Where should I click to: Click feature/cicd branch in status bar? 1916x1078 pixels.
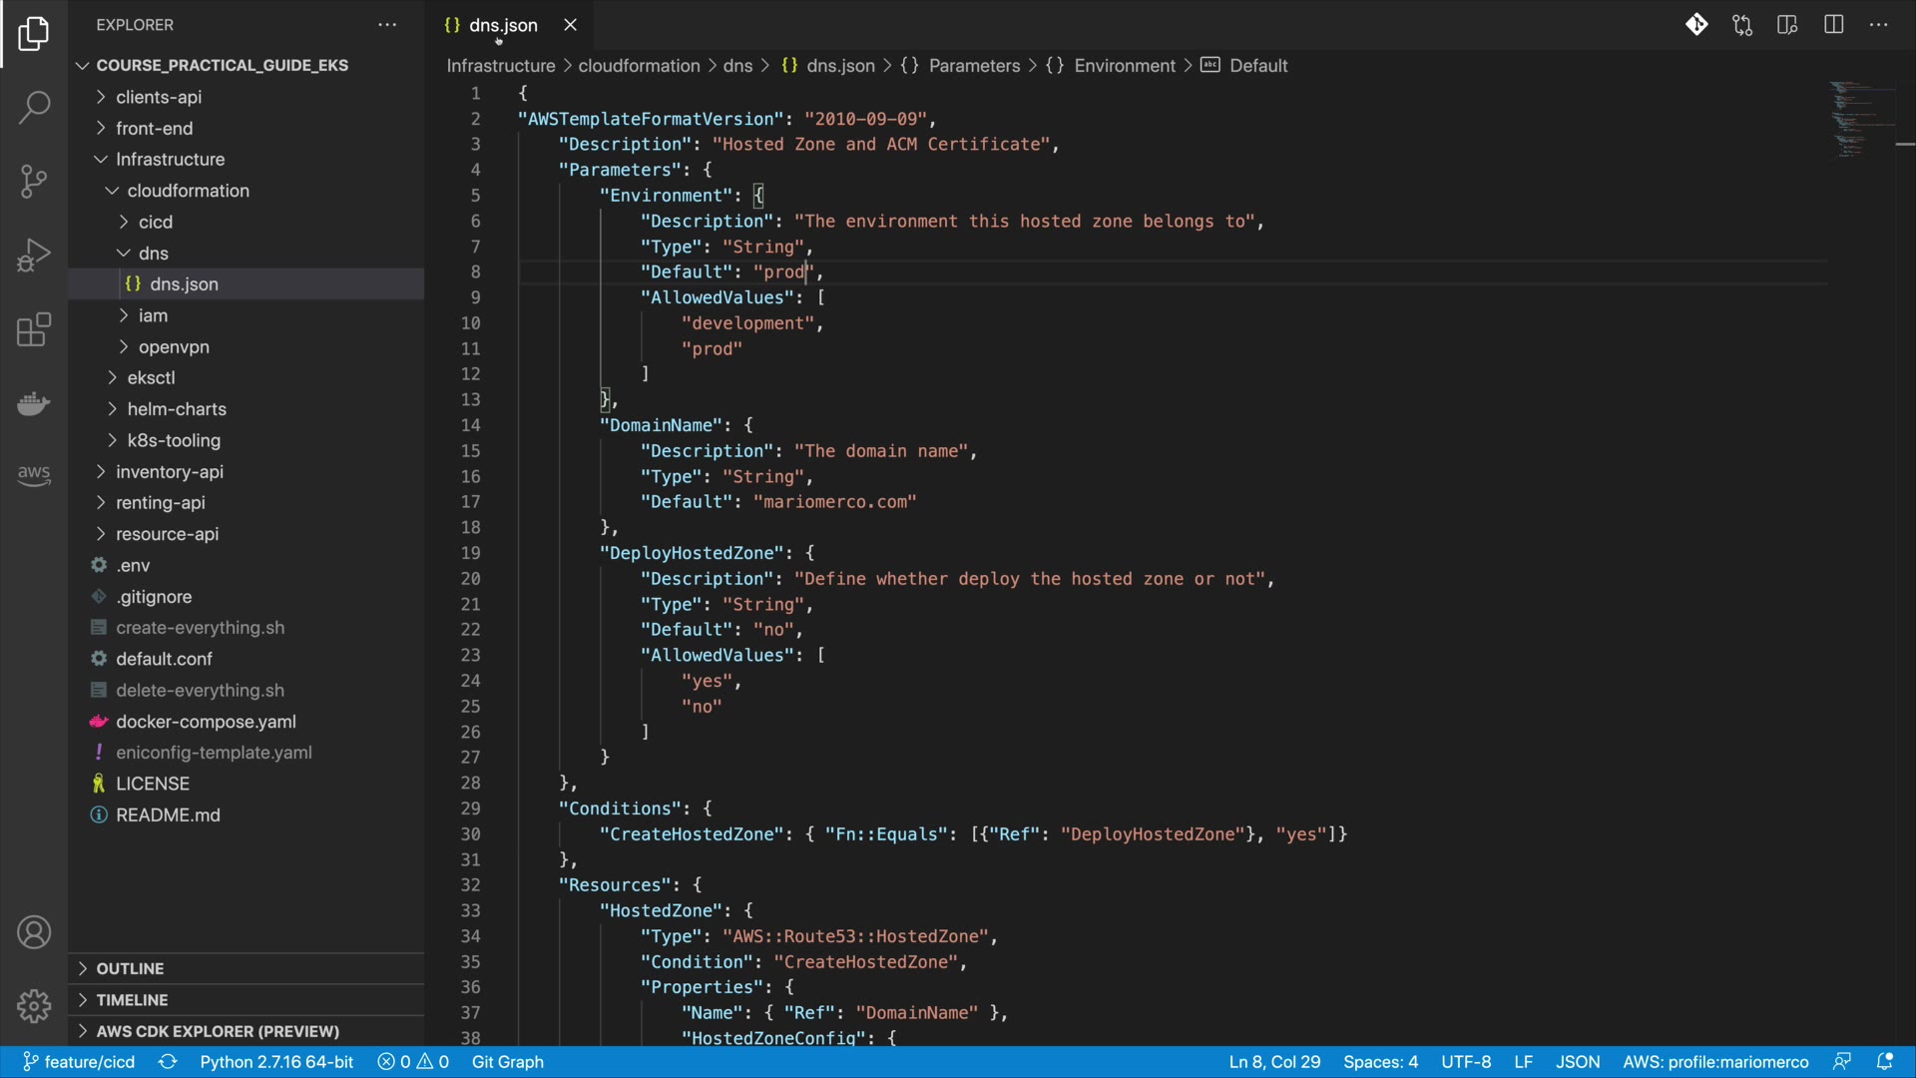[80, 1061]
